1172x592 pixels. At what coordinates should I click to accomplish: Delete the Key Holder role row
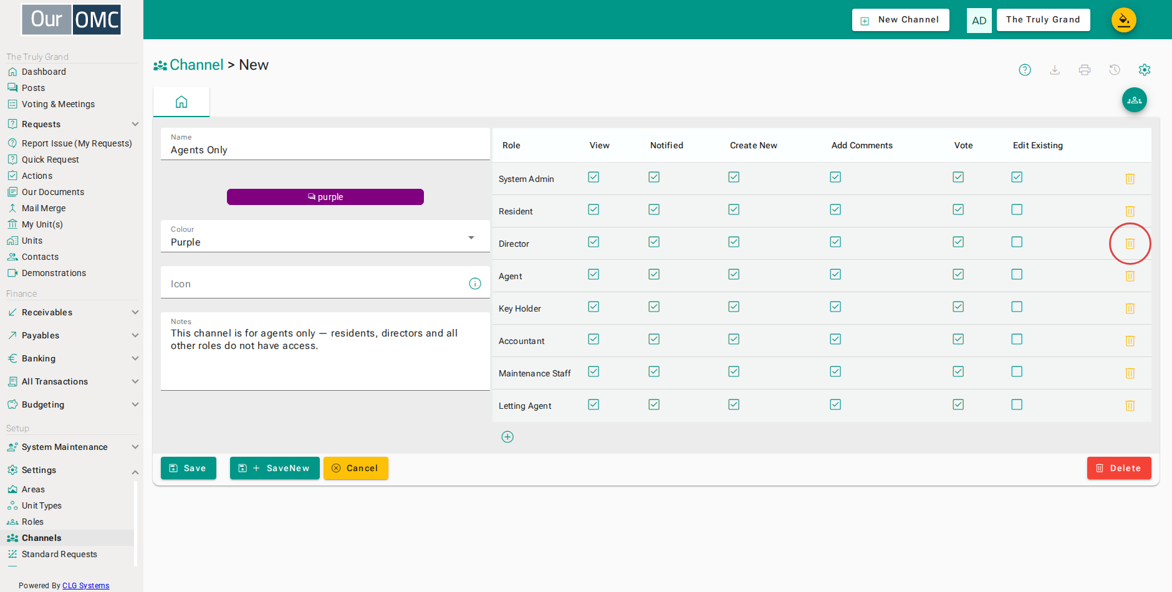click(1130, 308)
